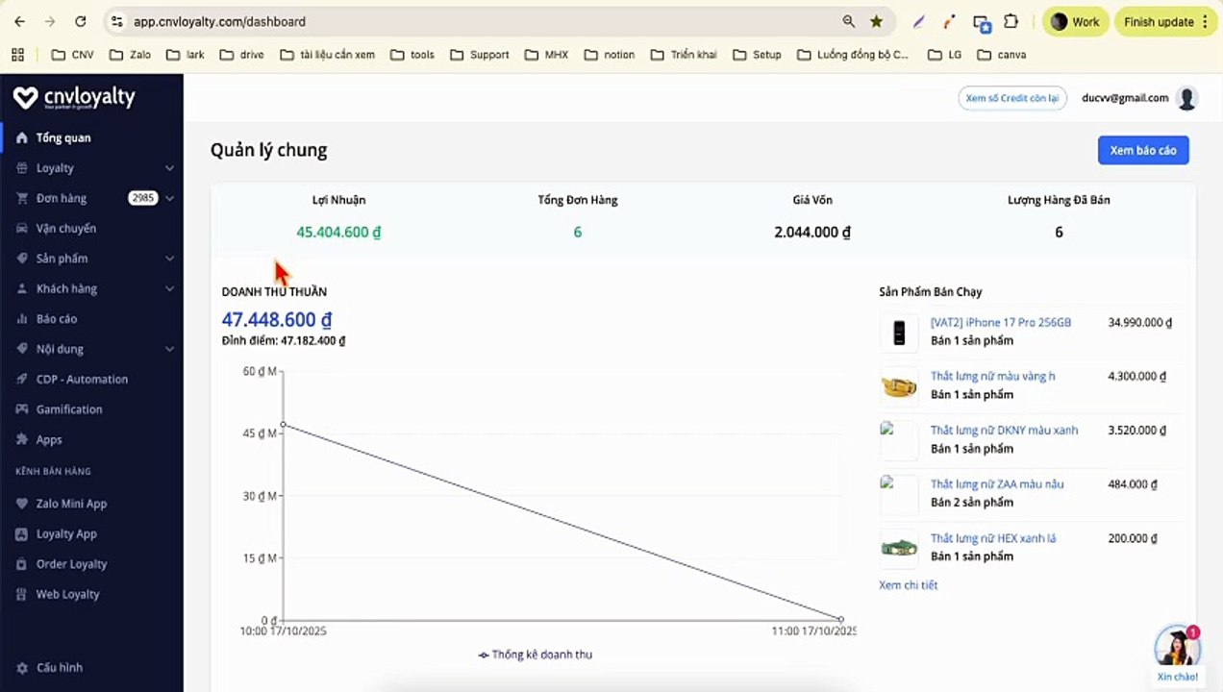Image resolution: width=1223 pixels, height=692 pixels.
Task: Open the browser extensions puzzle icon
Action: (1011, 21)
